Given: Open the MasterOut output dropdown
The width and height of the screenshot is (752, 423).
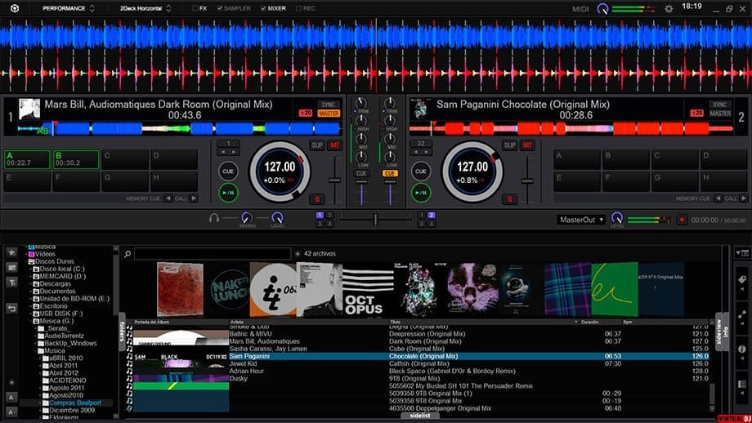Looking at the screenshot, I should coord(581,220).
